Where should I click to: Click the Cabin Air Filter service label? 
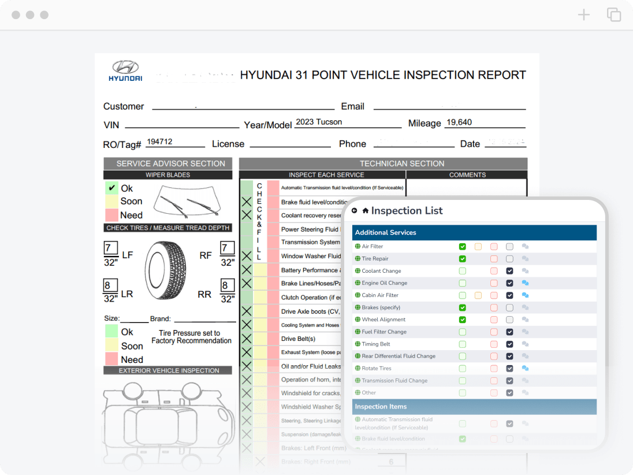coord(380,295)
